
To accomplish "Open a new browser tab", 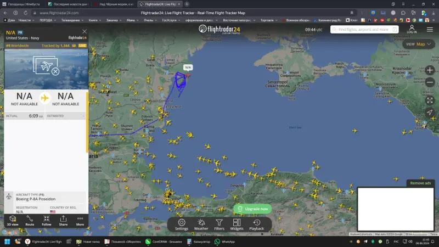I will [x=187, y=4].
